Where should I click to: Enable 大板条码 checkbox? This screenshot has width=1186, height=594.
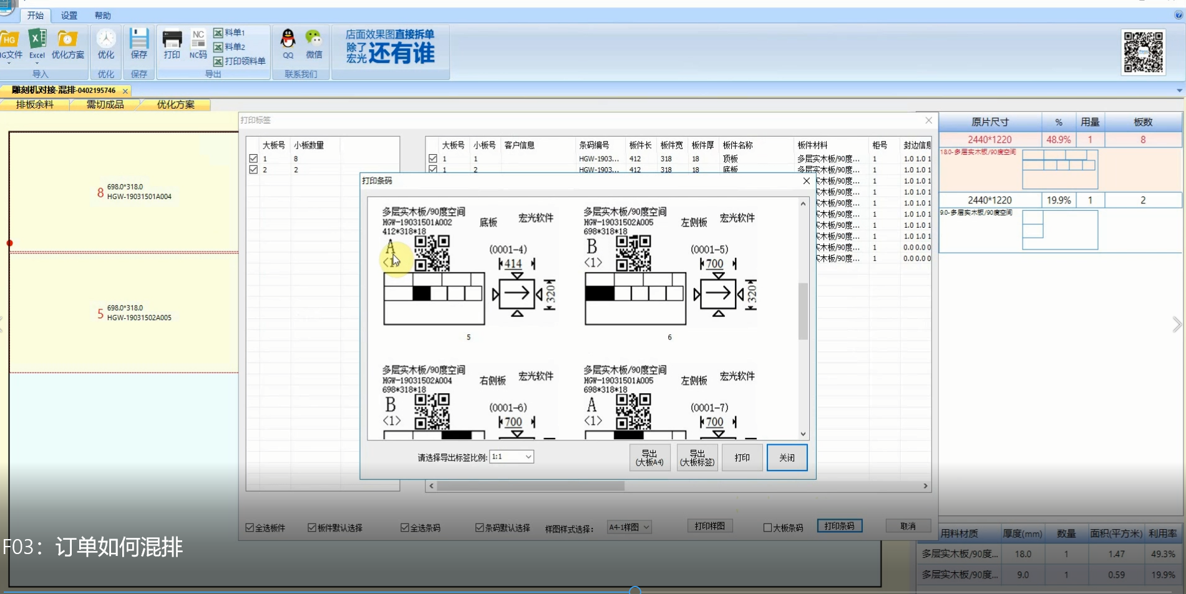tap(767, 528)
